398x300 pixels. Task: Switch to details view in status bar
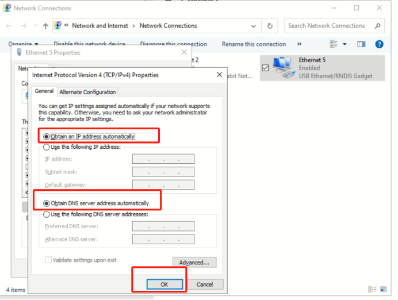point(372,289)
